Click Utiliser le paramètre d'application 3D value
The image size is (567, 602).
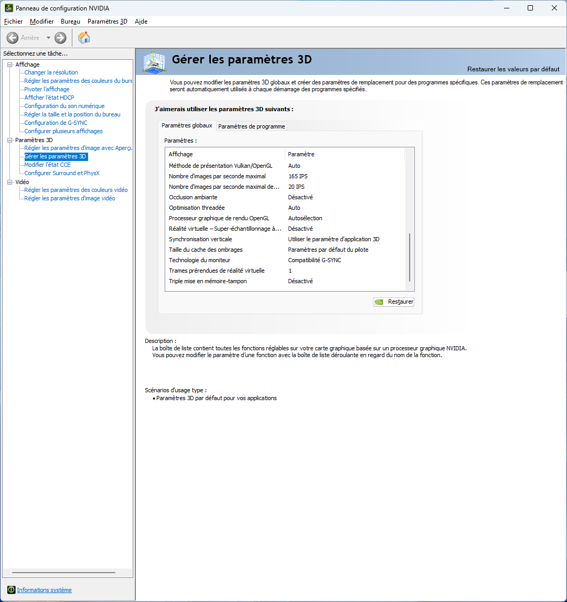tap(334, 239)
